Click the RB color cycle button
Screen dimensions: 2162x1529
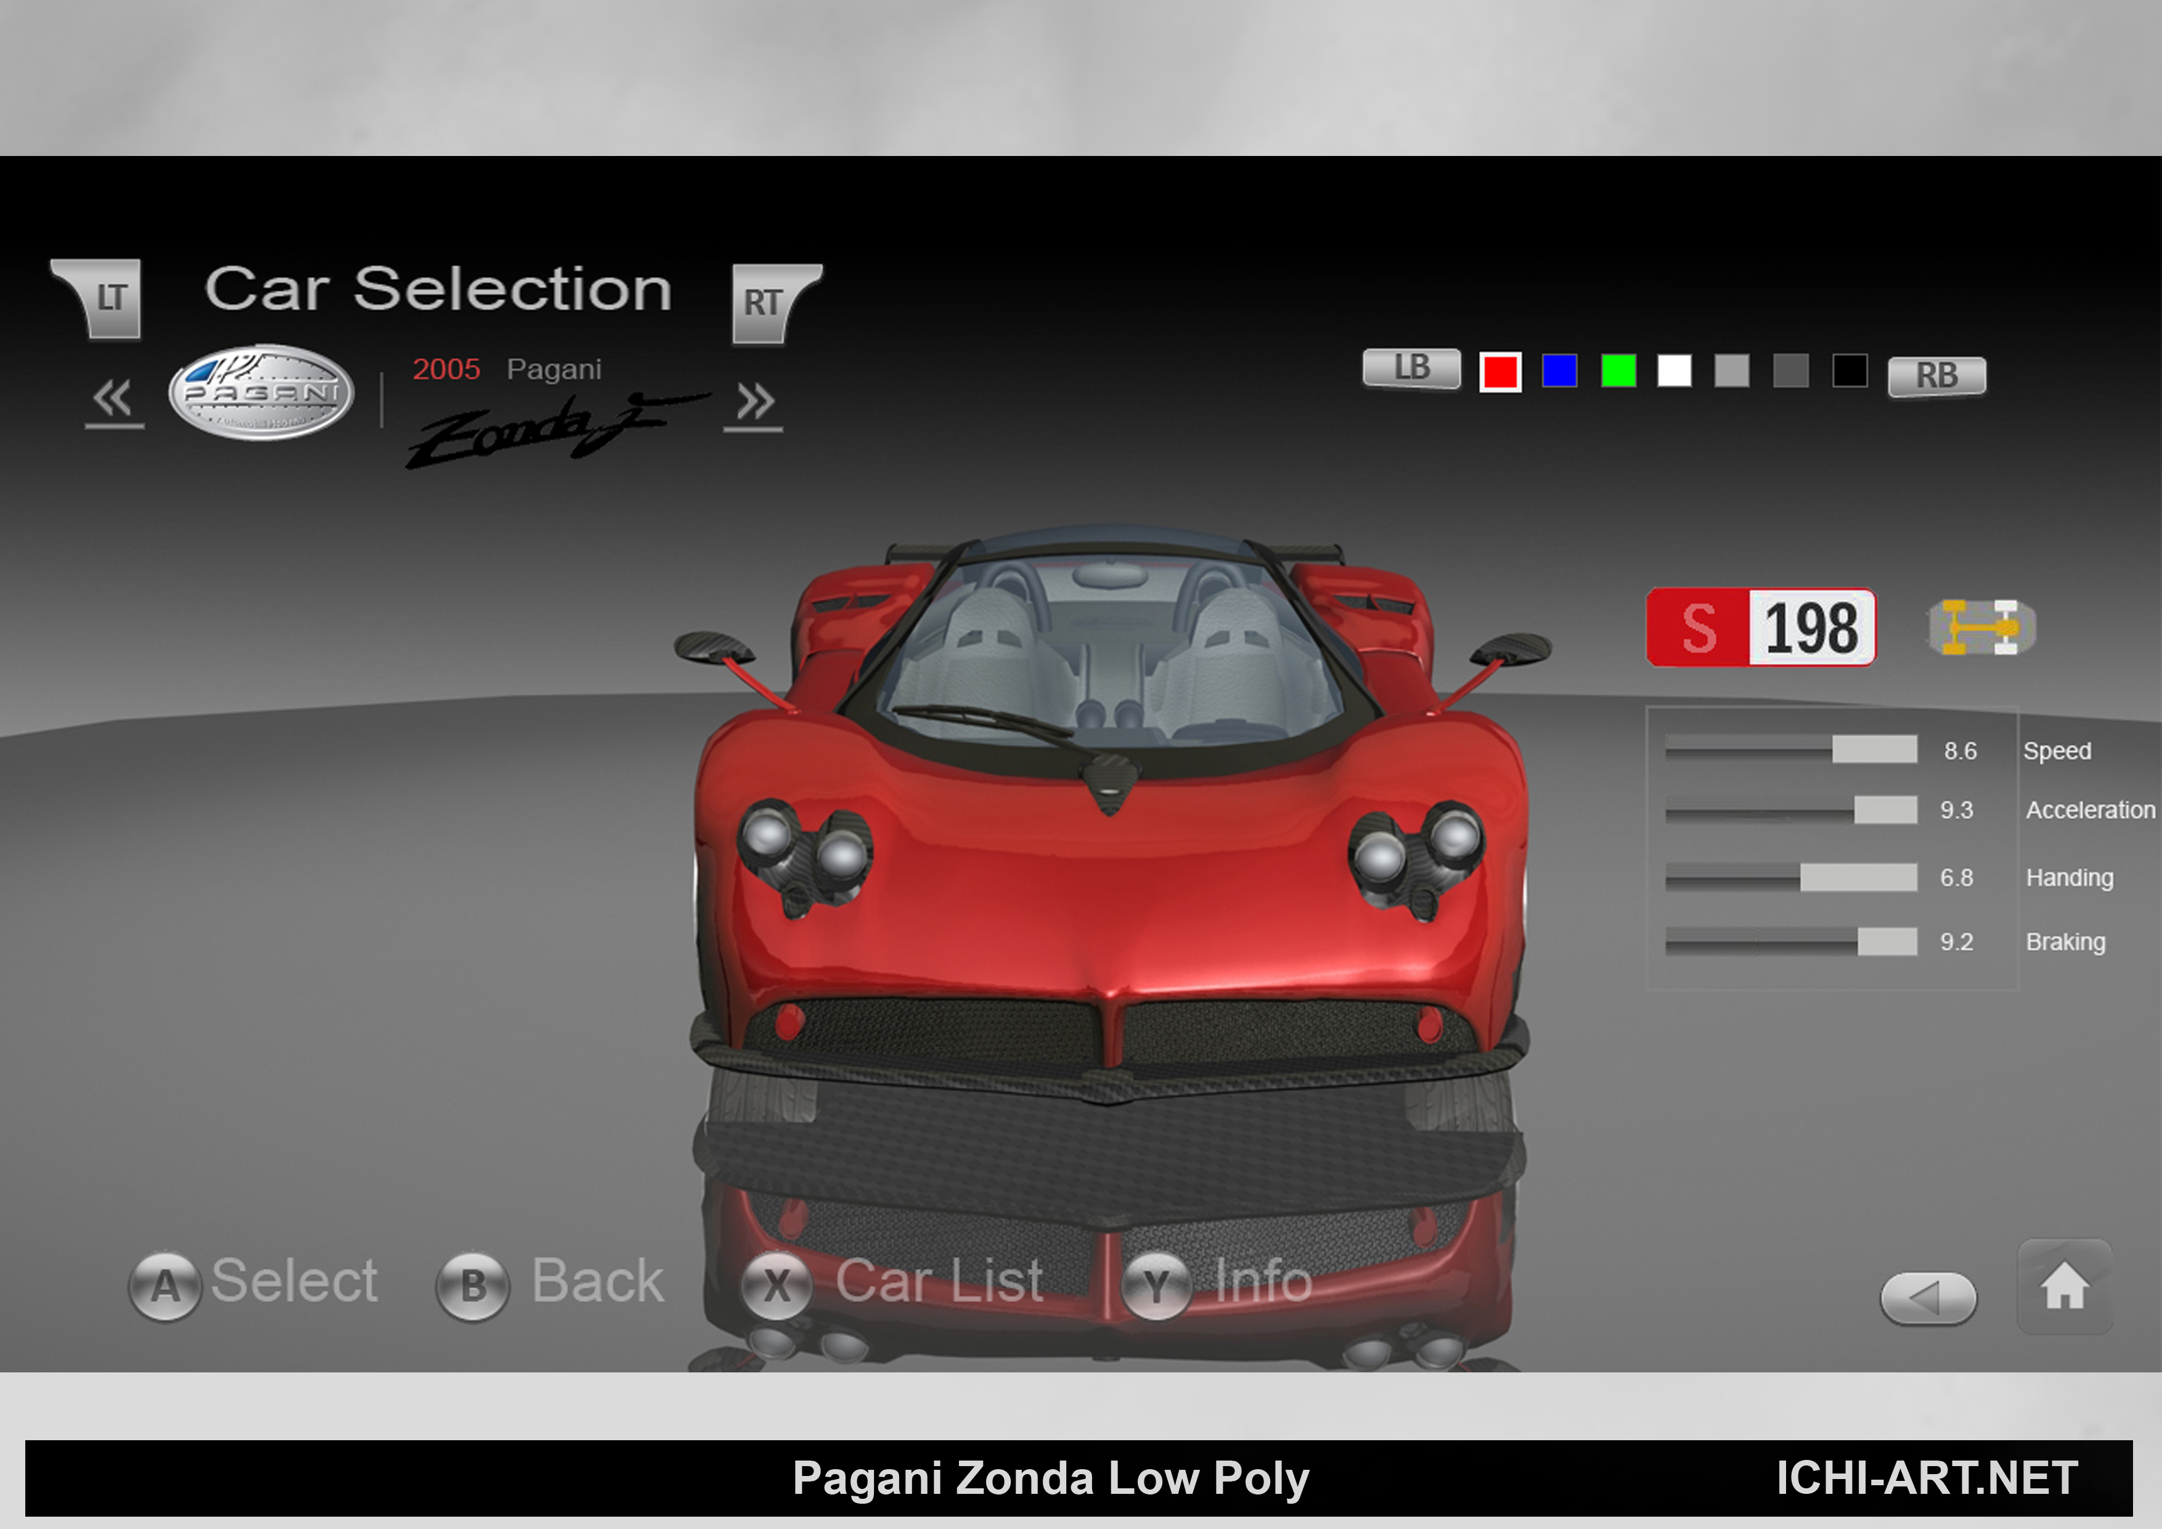[1936, 376]
